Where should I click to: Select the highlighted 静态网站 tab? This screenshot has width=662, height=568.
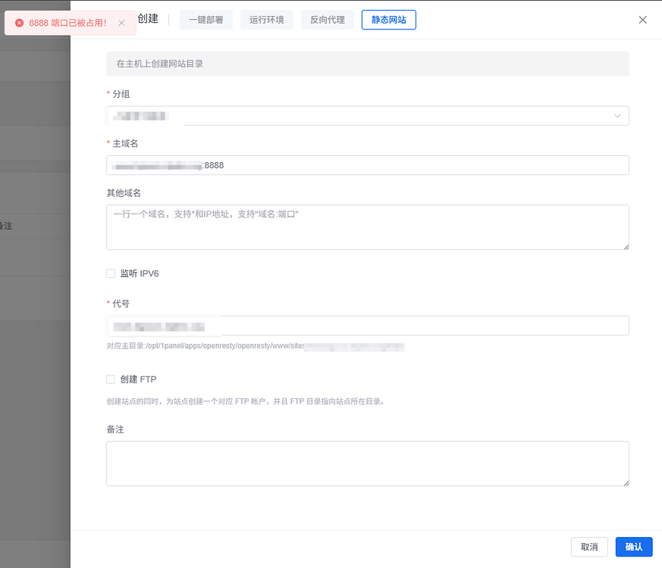pyautogui.click(x=388, y=20)
